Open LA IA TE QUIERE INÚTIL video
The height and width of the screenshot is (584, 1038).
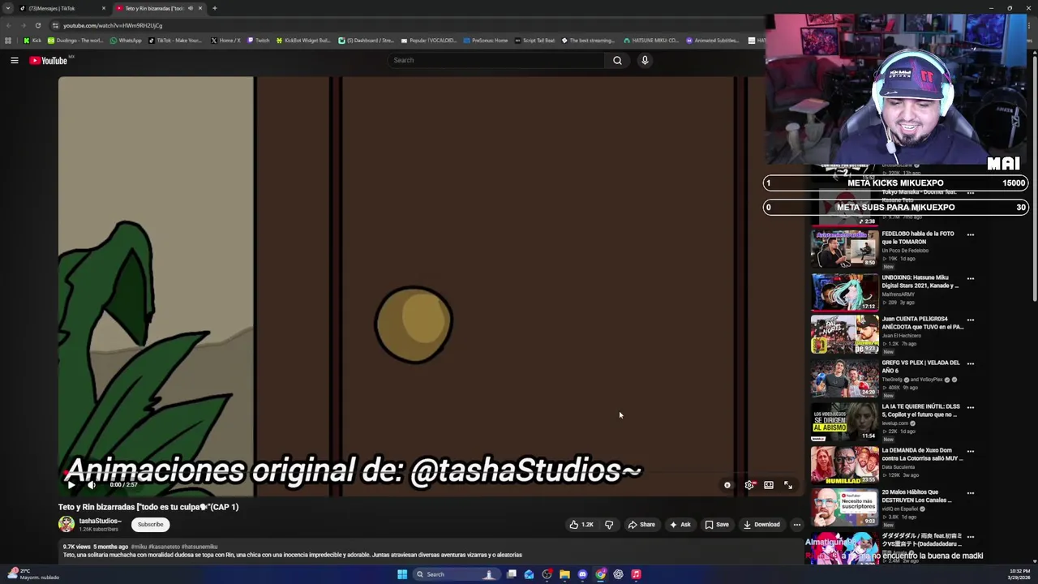(x=920, y=410)
